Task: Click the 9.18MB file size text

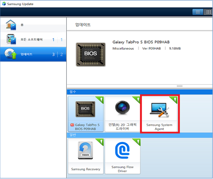Action: coord(175,48)
